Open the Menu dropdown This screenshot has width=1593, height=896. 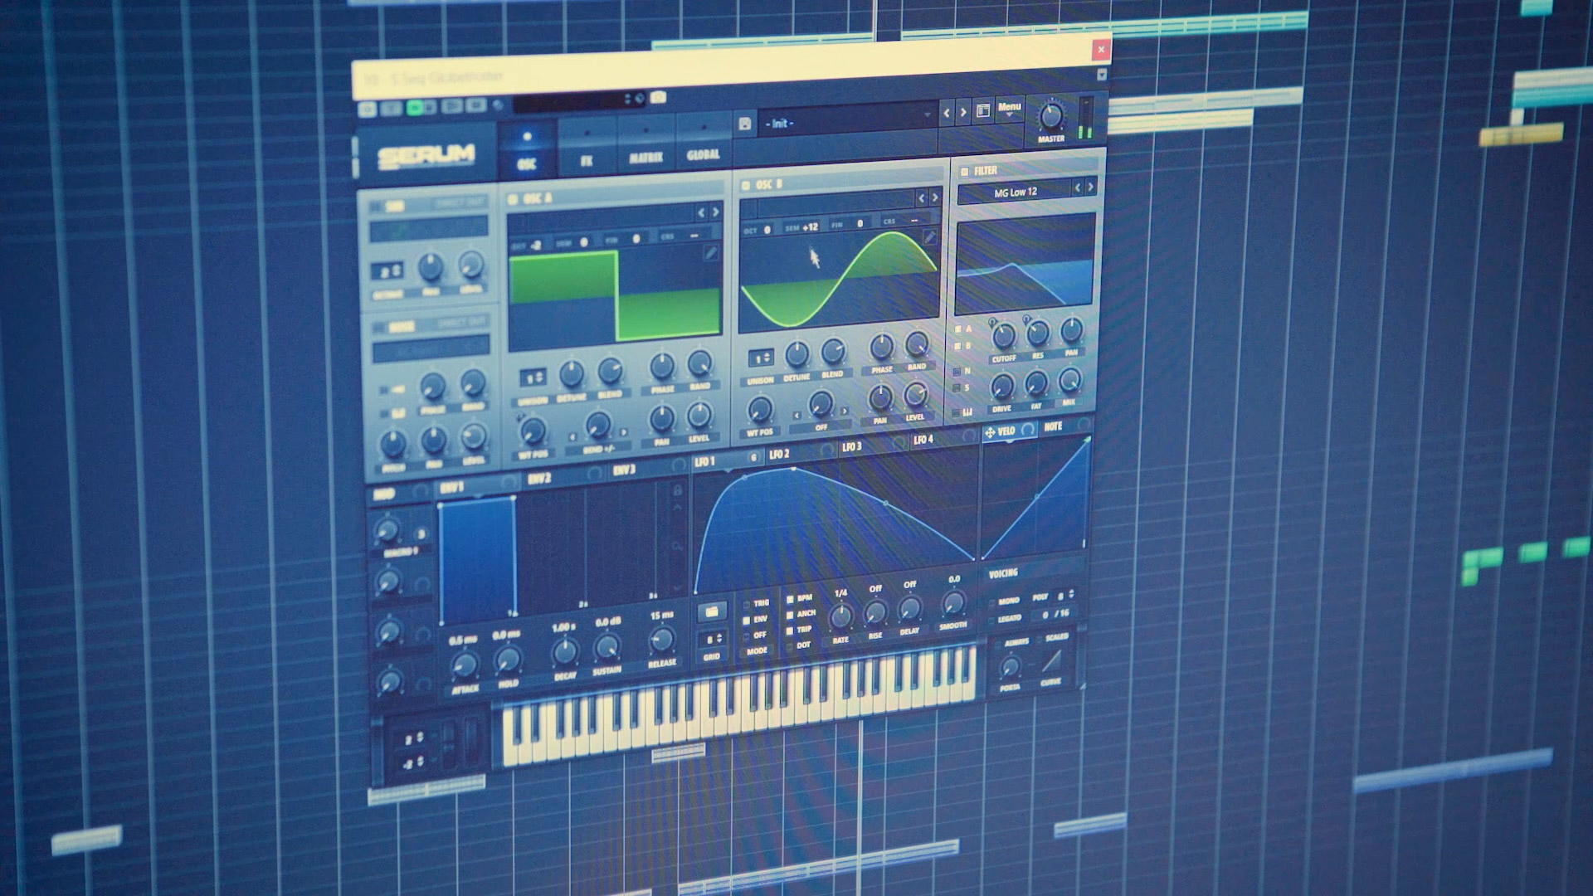coord(1009,109)
